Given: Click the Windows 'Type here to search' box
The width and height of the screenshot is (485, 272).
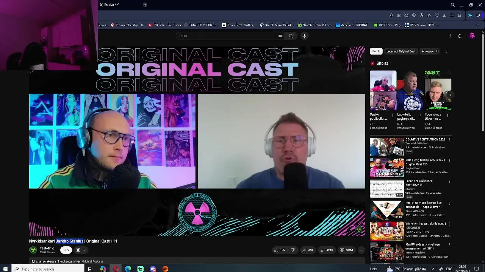Looking at the screenshot, I should tap(48, 269).
